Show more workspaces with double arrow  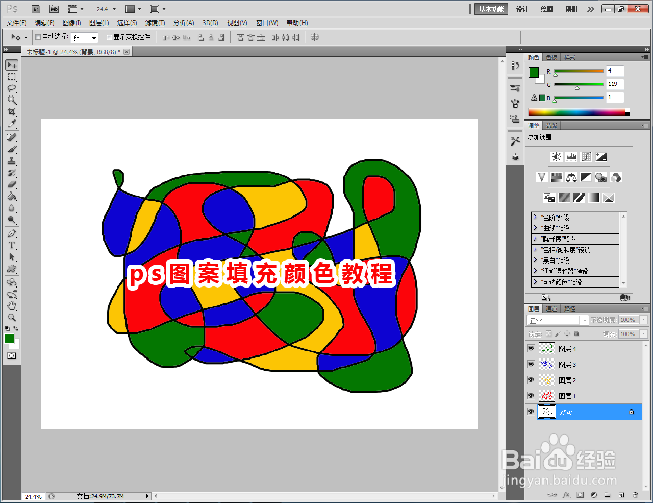(591, 9)
